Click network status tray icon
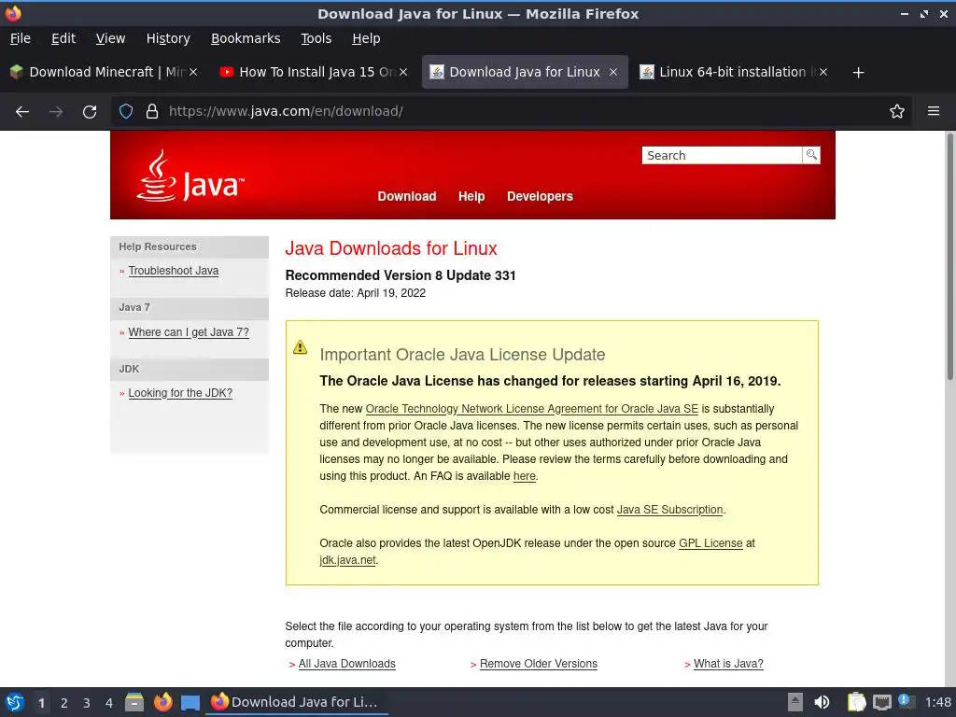The height and width of the screenshot is (717, 956). click(x=881, y=702)
